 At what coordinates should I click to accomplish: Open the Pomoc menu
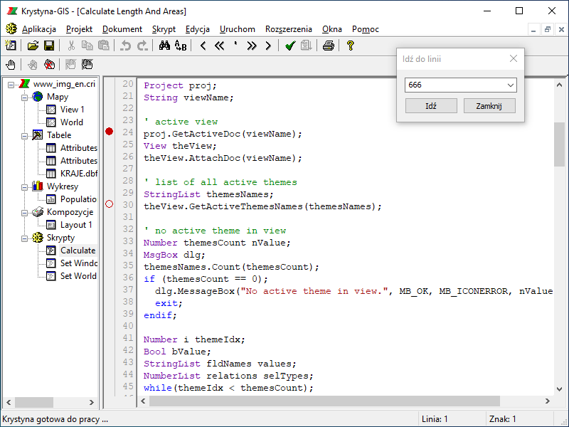[x=366, y=29]
